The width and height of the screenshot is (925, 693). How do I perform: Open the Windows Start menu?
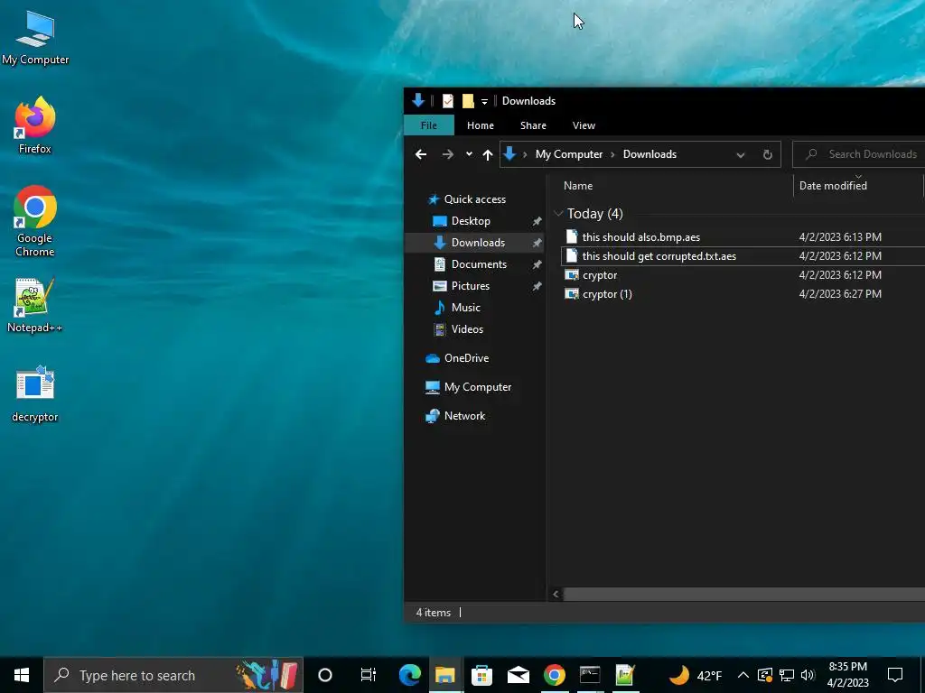pos(22,675)
